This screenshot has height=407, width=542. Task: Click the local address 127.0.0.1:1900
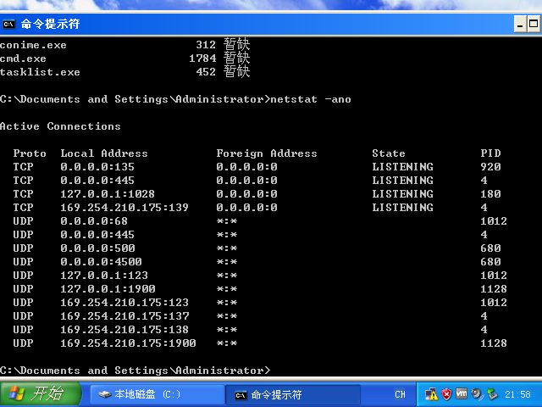click(x=108, y=288)
